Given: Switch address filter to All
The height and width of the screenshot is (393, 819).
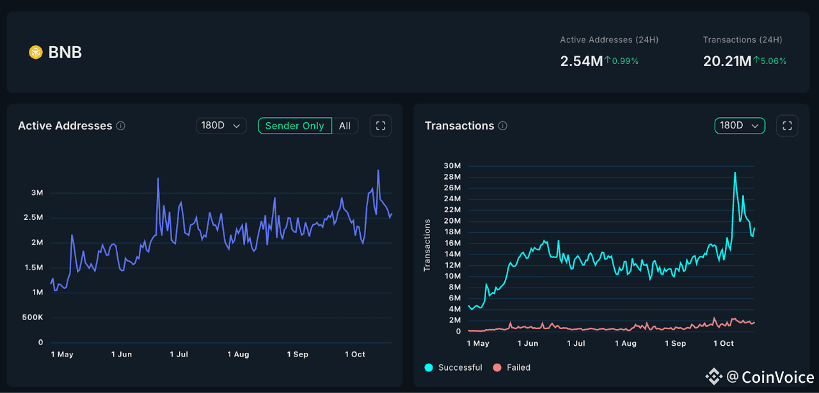Looking at the screenshot, I should [345, 126].
